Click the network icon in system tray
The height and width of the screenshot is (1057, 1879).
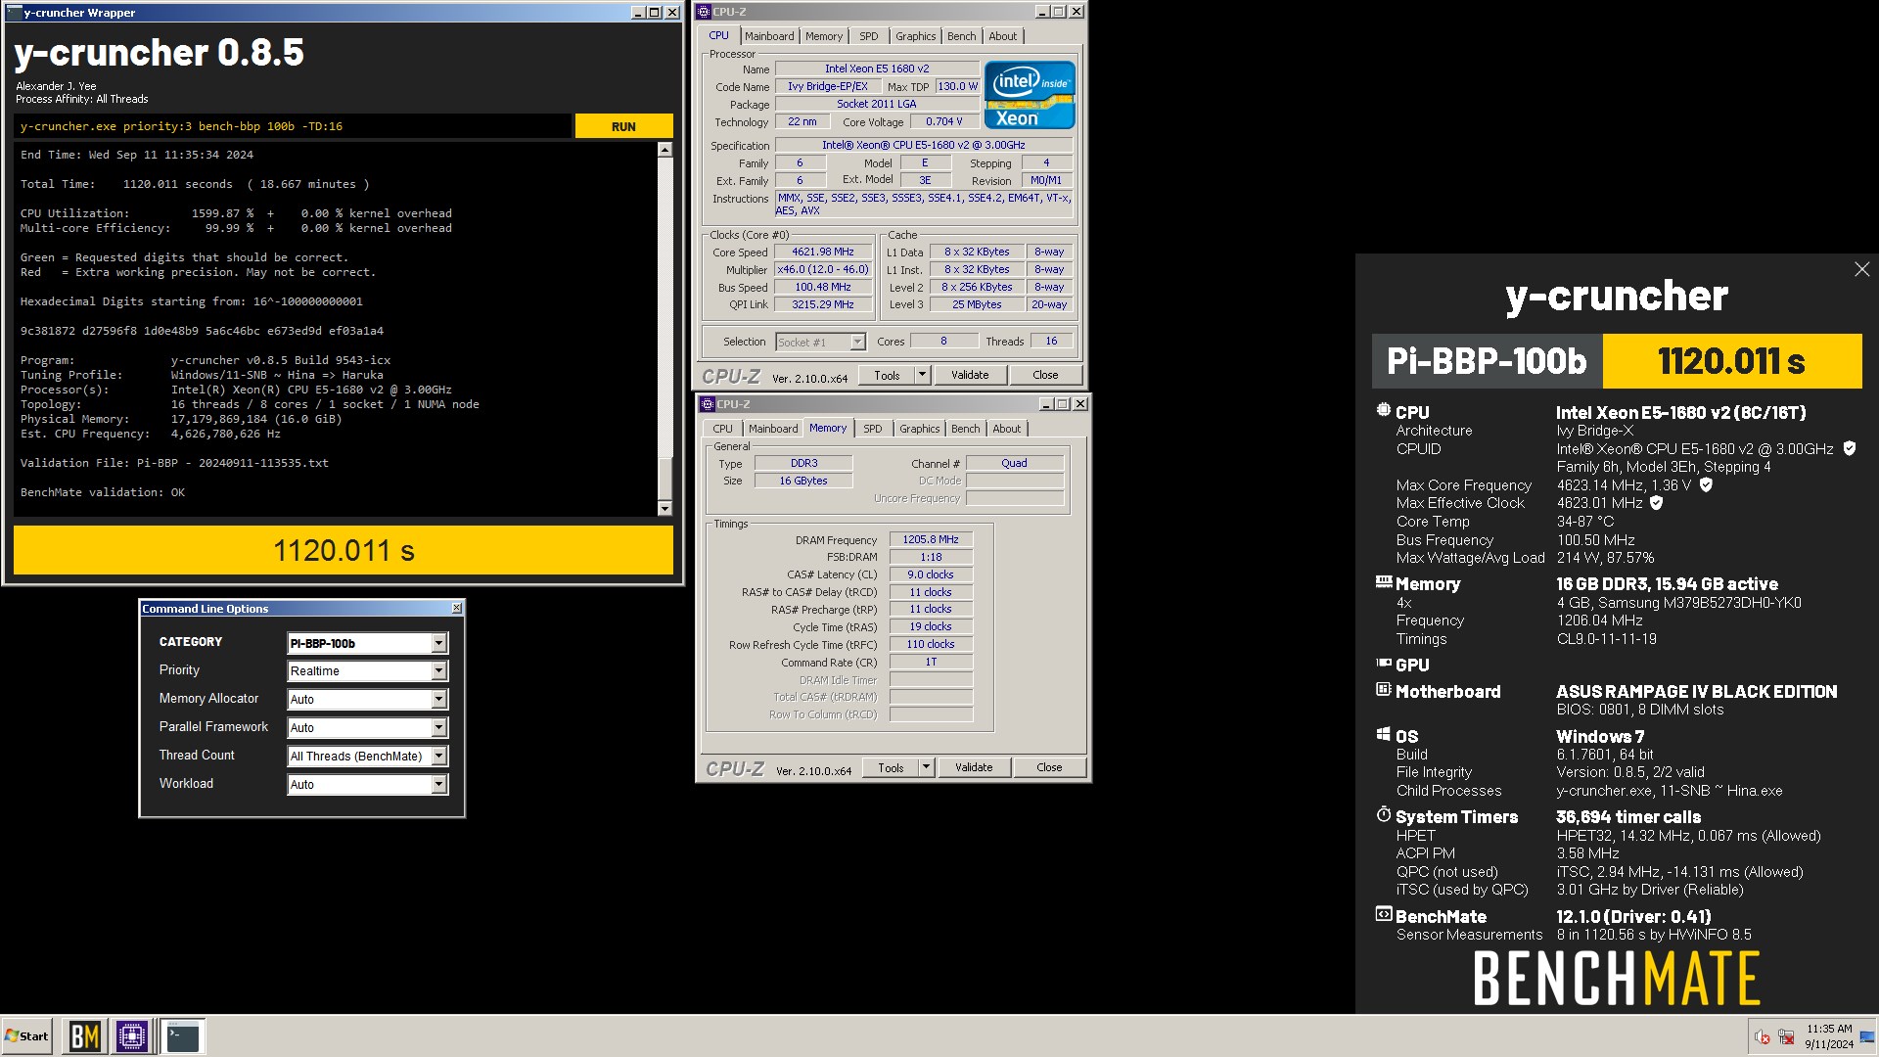click(1786, 1037)
